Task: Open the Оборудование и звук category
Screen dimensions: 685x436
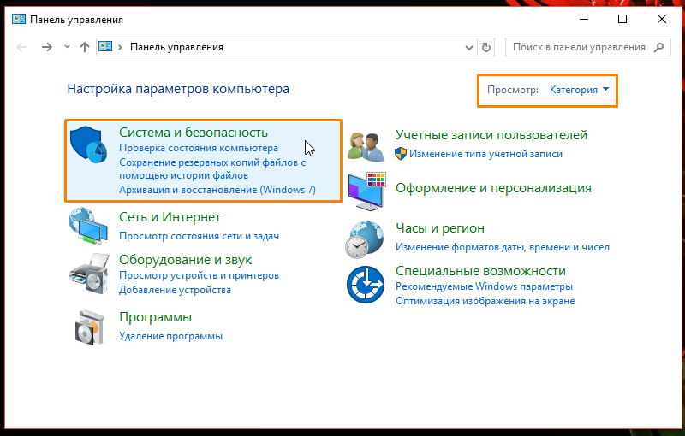Action: pyautogui.click(x=185, y=259)
